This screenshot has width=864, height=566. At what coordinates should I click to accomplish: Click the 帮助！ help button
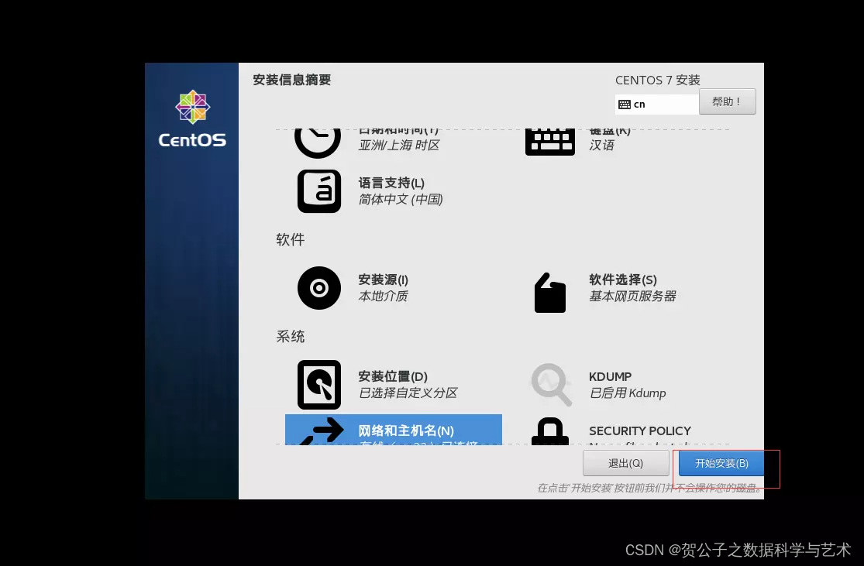(x=727, y=101)
